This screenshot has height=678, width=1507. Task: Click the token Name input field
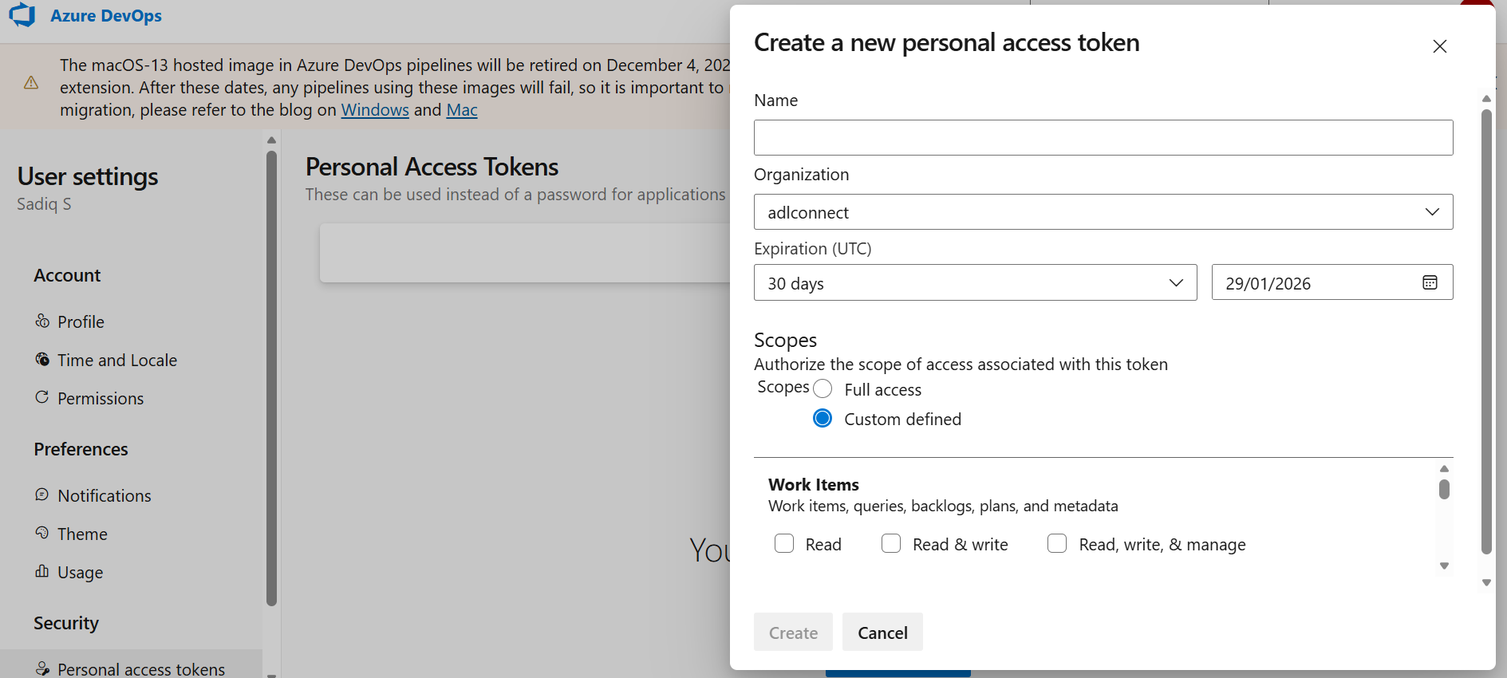[1103, 137]
